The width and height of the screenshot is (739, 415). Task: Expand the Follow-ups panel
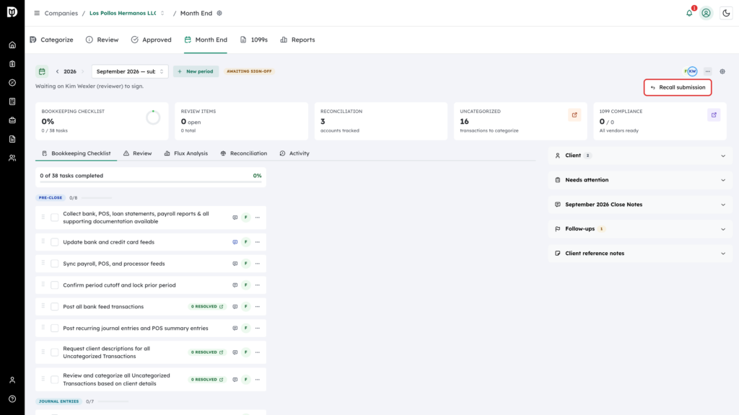pos(640,229)
